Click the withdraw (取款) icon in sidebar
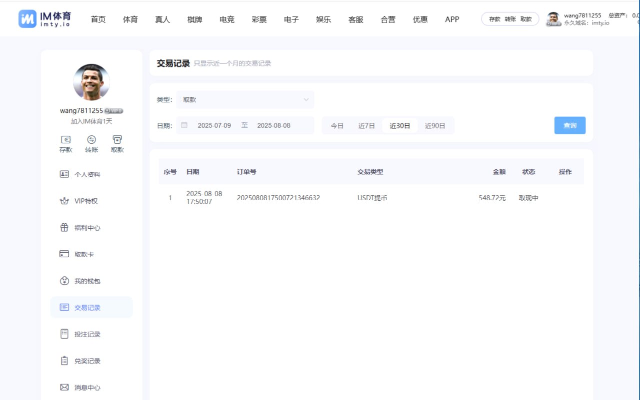 pyautogui.click(x=117, y=139)
